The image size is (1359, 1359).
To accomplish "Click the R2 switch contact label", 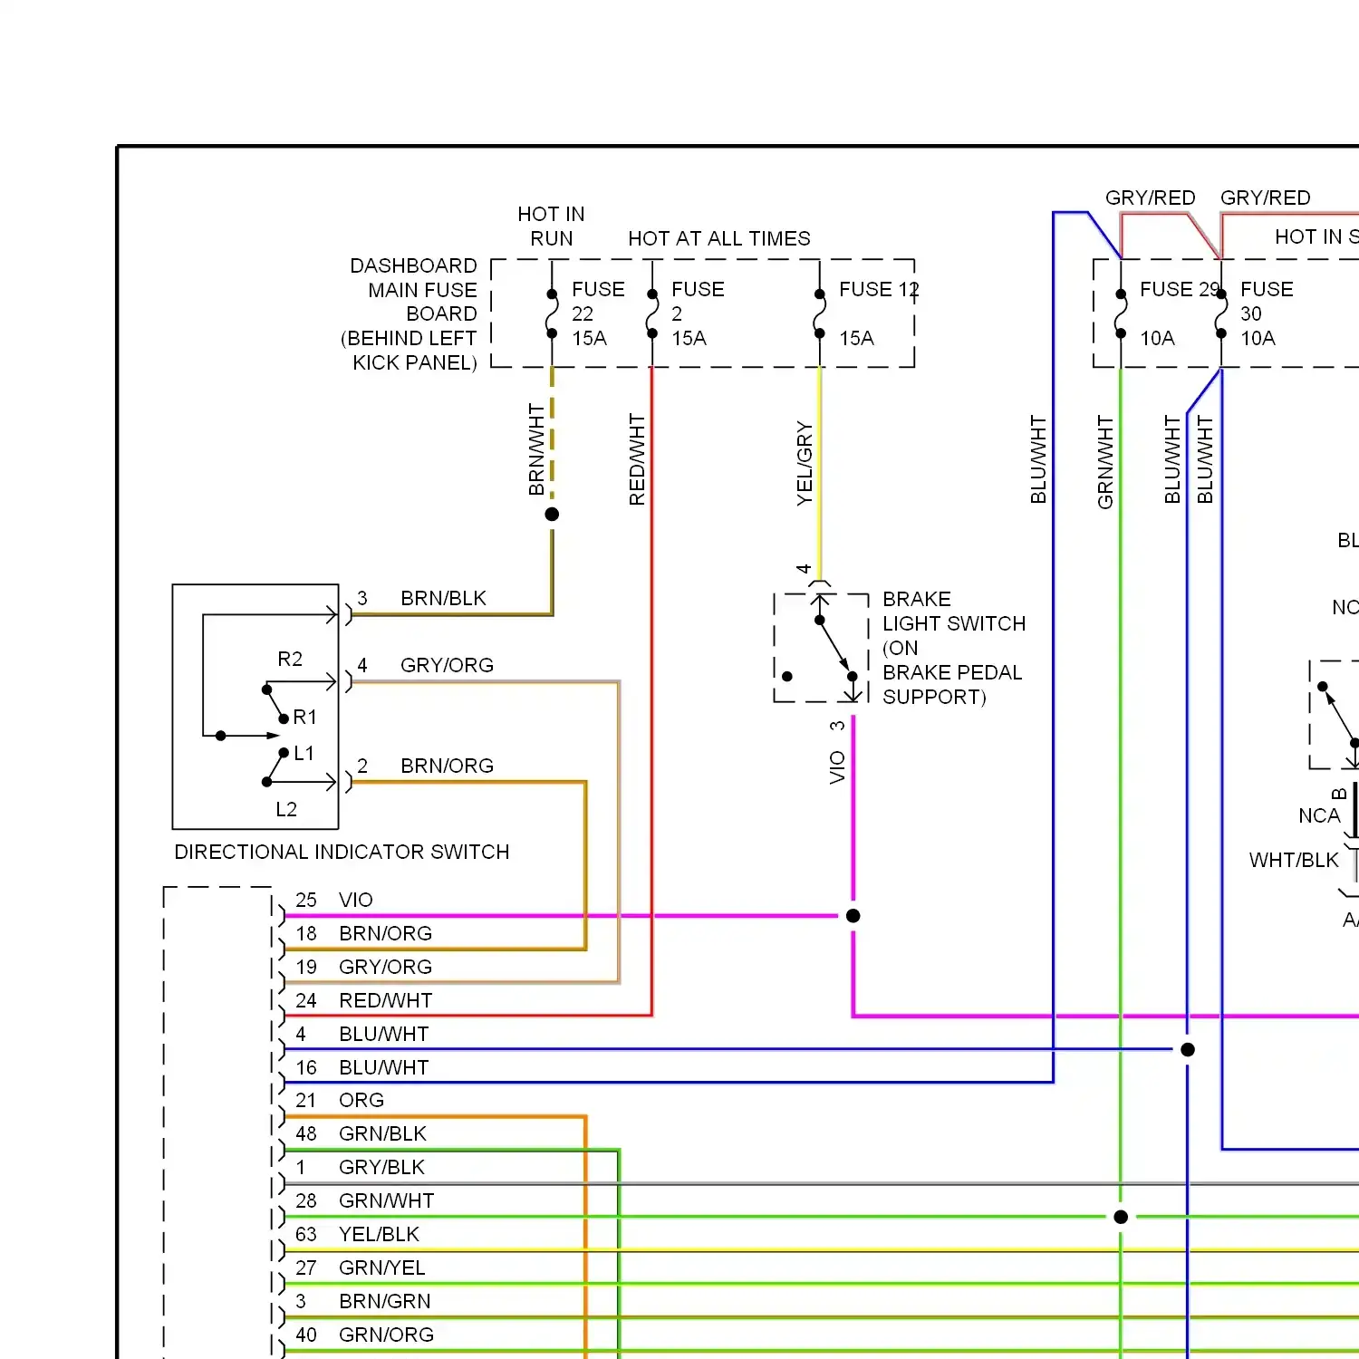I will [x=290, y=659].
